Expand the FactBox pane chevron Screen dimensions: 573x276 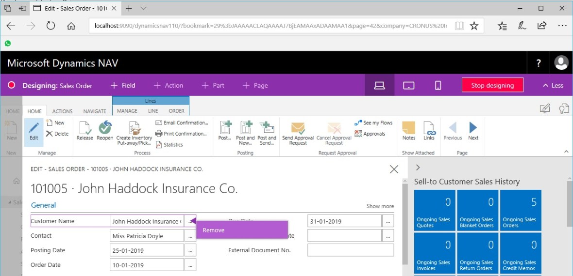coord(418,168)
